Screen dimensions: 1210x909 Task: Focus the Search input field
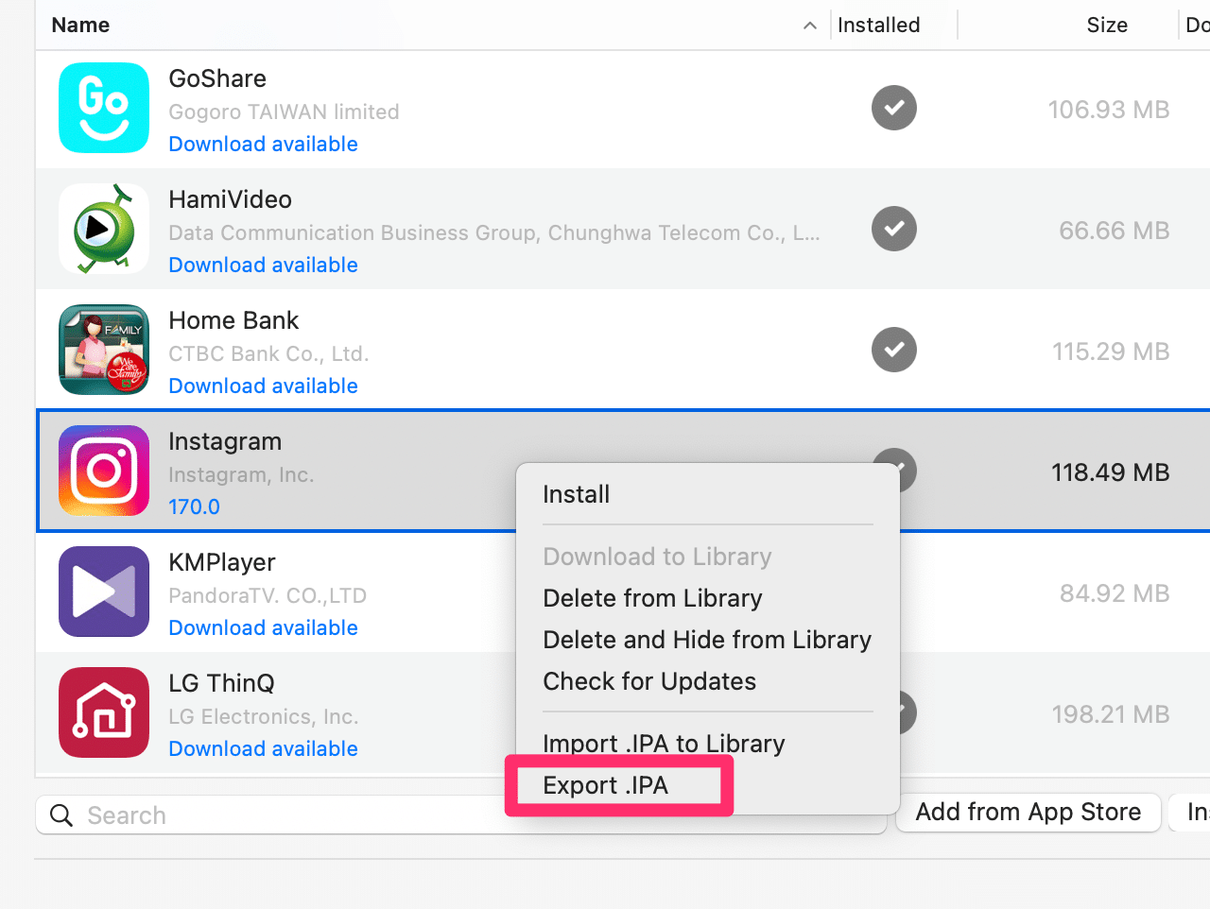(x=461, y=815)
